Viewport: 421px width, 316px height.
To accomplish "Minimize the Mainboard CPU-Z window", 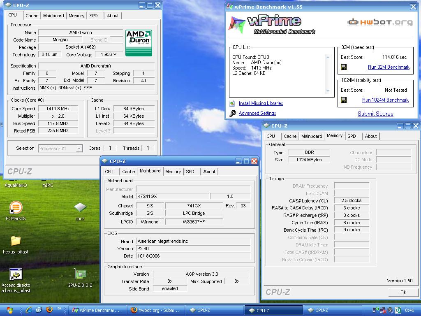I will click(x=238, y=161).
